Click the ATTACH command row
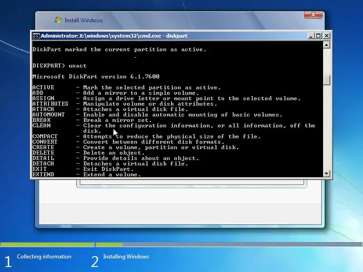The image size is (363, 272). click(x=110, y=109)
